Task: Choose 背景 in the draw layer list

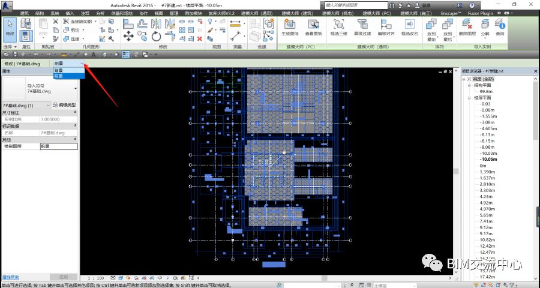Action: pyautogui.click(x=69, y=70)
